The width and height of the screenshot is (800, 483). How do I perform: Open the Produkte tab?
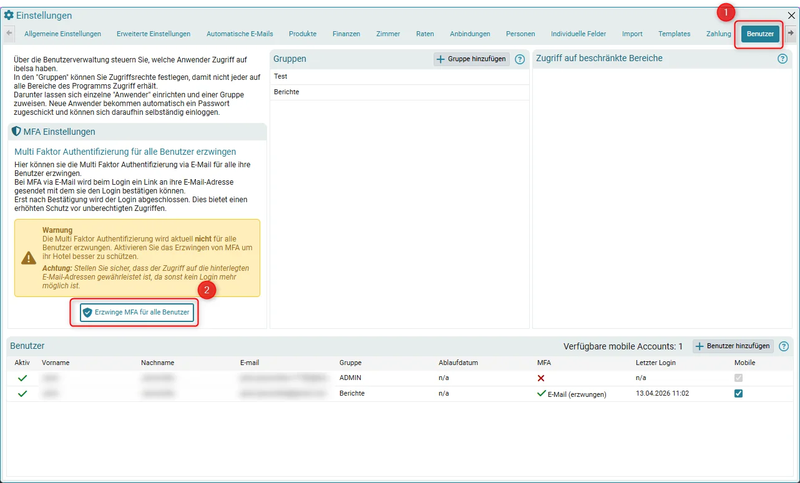[x=303, y=34]
